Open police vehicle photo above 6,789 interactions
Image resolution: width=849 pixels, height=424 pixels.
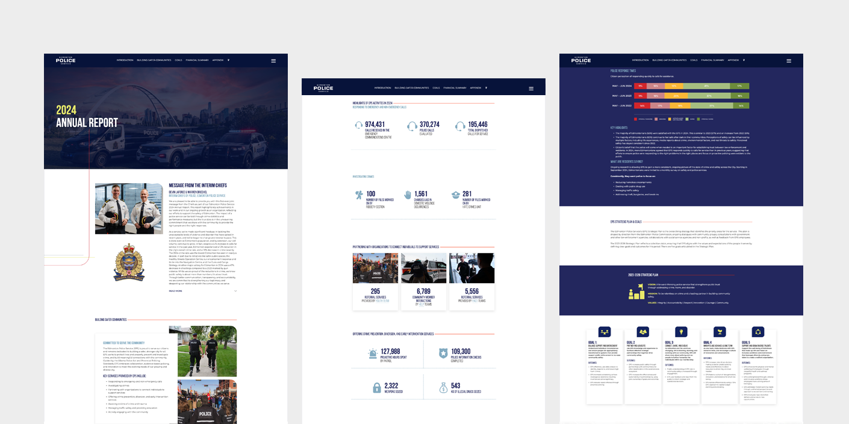(424, 268)
